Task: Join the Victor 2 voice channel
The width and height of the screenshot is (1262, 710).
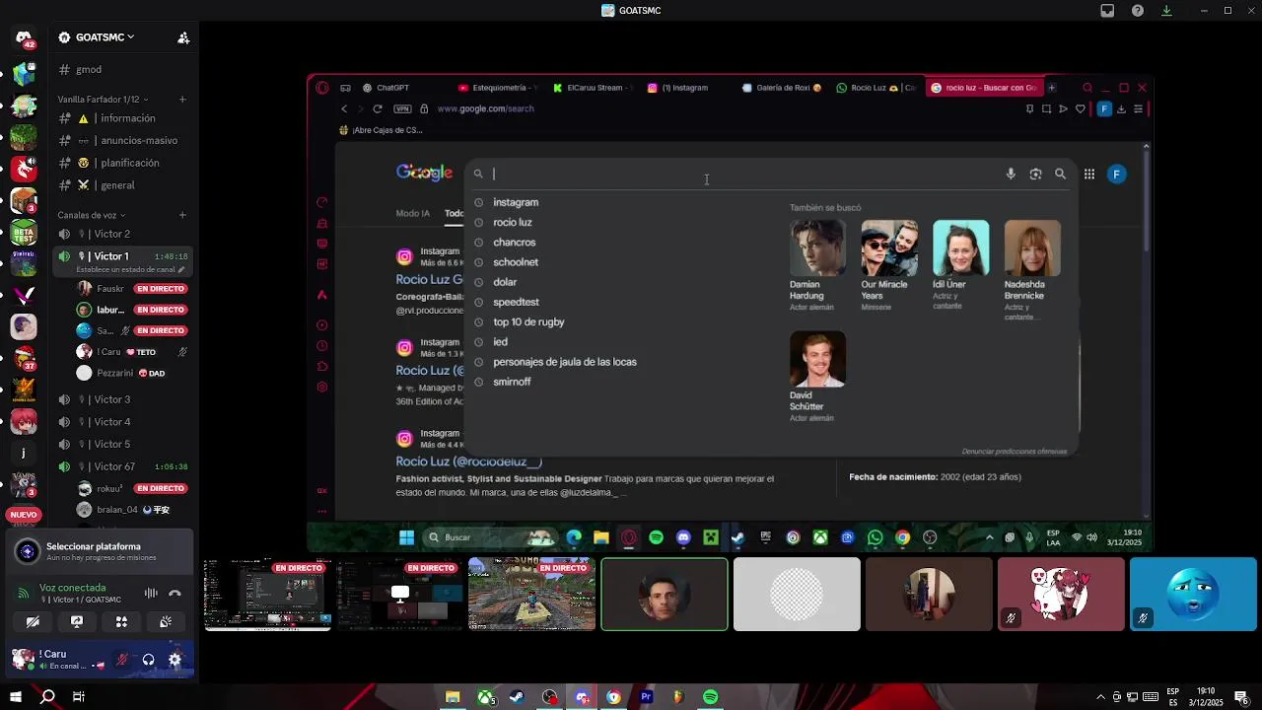Action: [x=123, y=234]
